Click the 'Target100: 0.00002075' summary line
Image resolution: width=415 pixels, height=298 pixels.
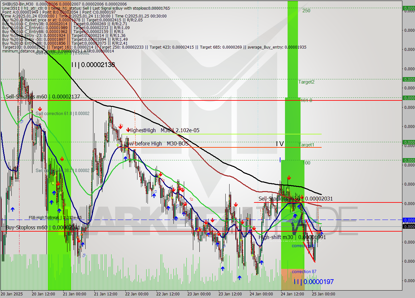click(x=154, y=47)
